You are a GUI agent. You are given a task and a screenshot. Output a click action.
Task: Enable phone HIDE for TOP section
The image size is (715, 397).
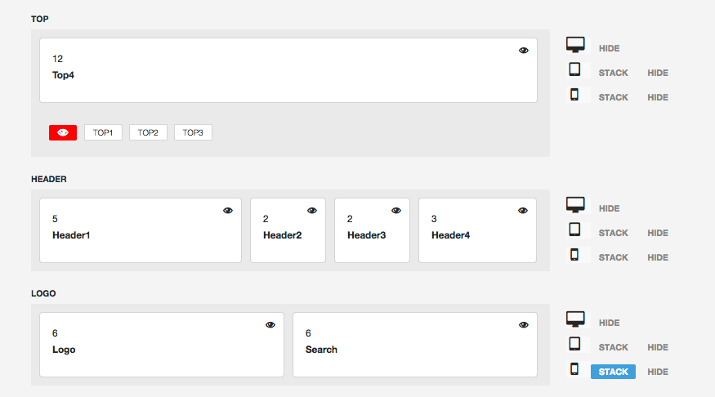click(658, 97)
